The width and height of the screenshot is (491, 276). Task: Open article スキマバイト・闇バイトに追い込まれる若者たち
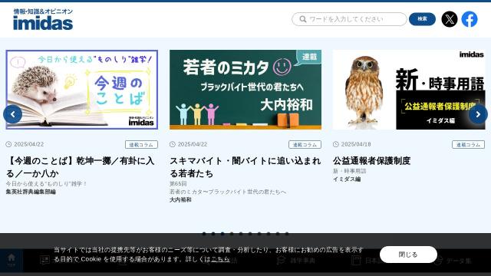245,167
